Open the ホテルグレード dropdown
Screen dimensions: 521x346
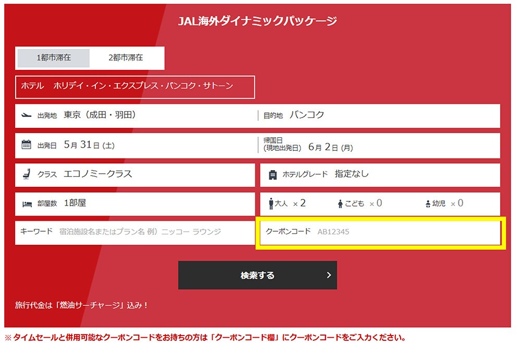(380, 175)
